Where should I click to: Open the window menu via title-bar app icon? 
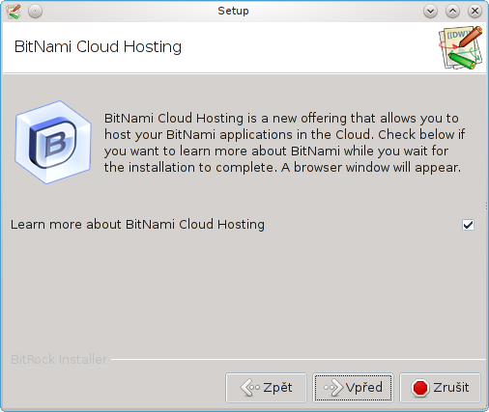(x=14, y=12)
